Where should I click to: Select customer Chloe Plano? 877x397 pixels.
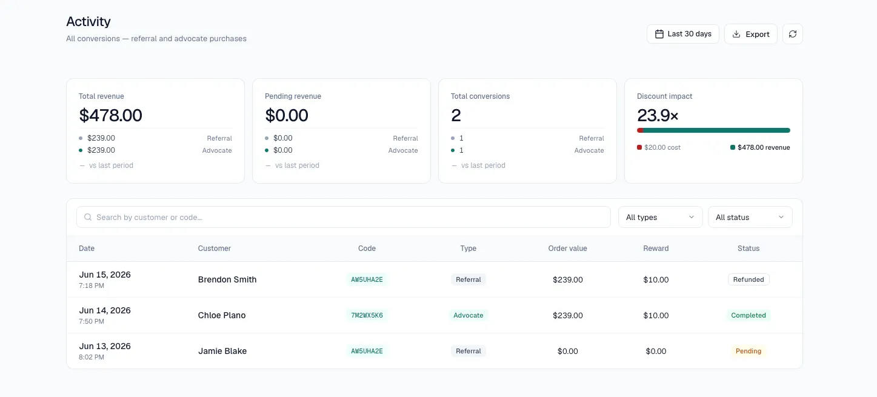pos(222,315)
